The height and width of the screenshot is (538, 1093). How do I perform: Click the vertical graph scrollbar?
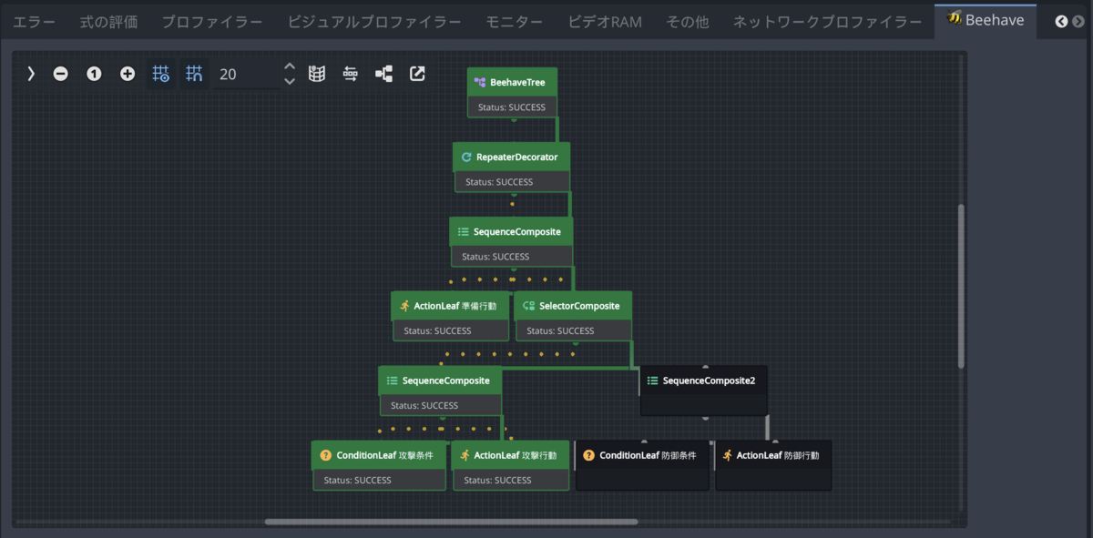tap(960, 286)
